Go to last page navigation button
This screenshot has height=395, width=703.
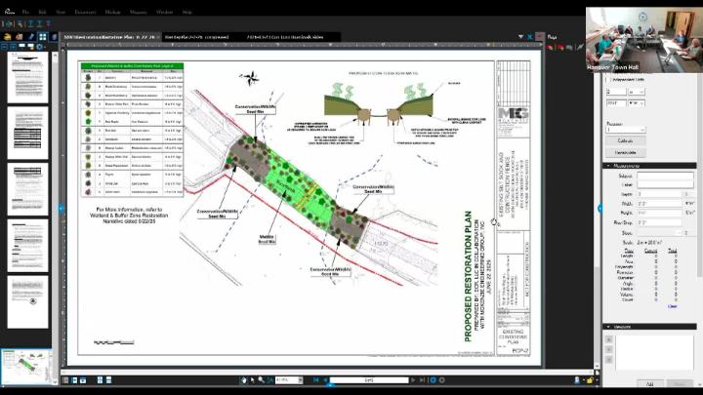422,380
